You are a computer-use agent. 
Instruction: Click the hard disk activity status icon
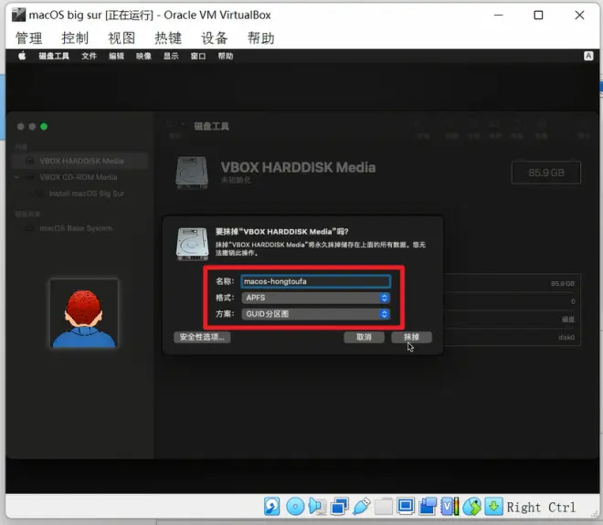[272, 506]
